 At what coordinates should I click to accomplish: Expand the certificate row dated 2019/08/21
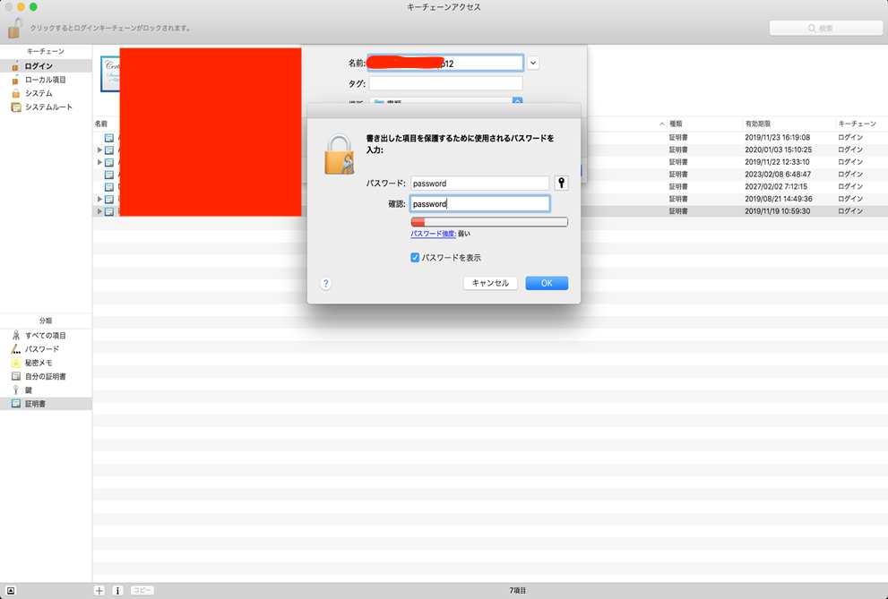click(x=99, y=199)
